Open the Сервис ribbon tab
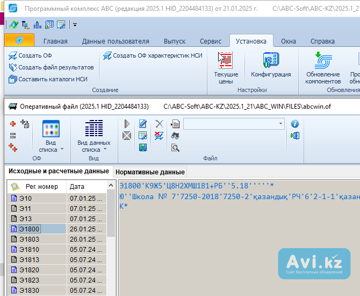360x296 pixels. 210,41
